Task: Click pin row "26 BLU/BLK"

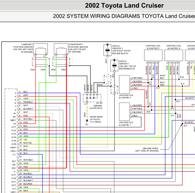Action: [26, 177]
